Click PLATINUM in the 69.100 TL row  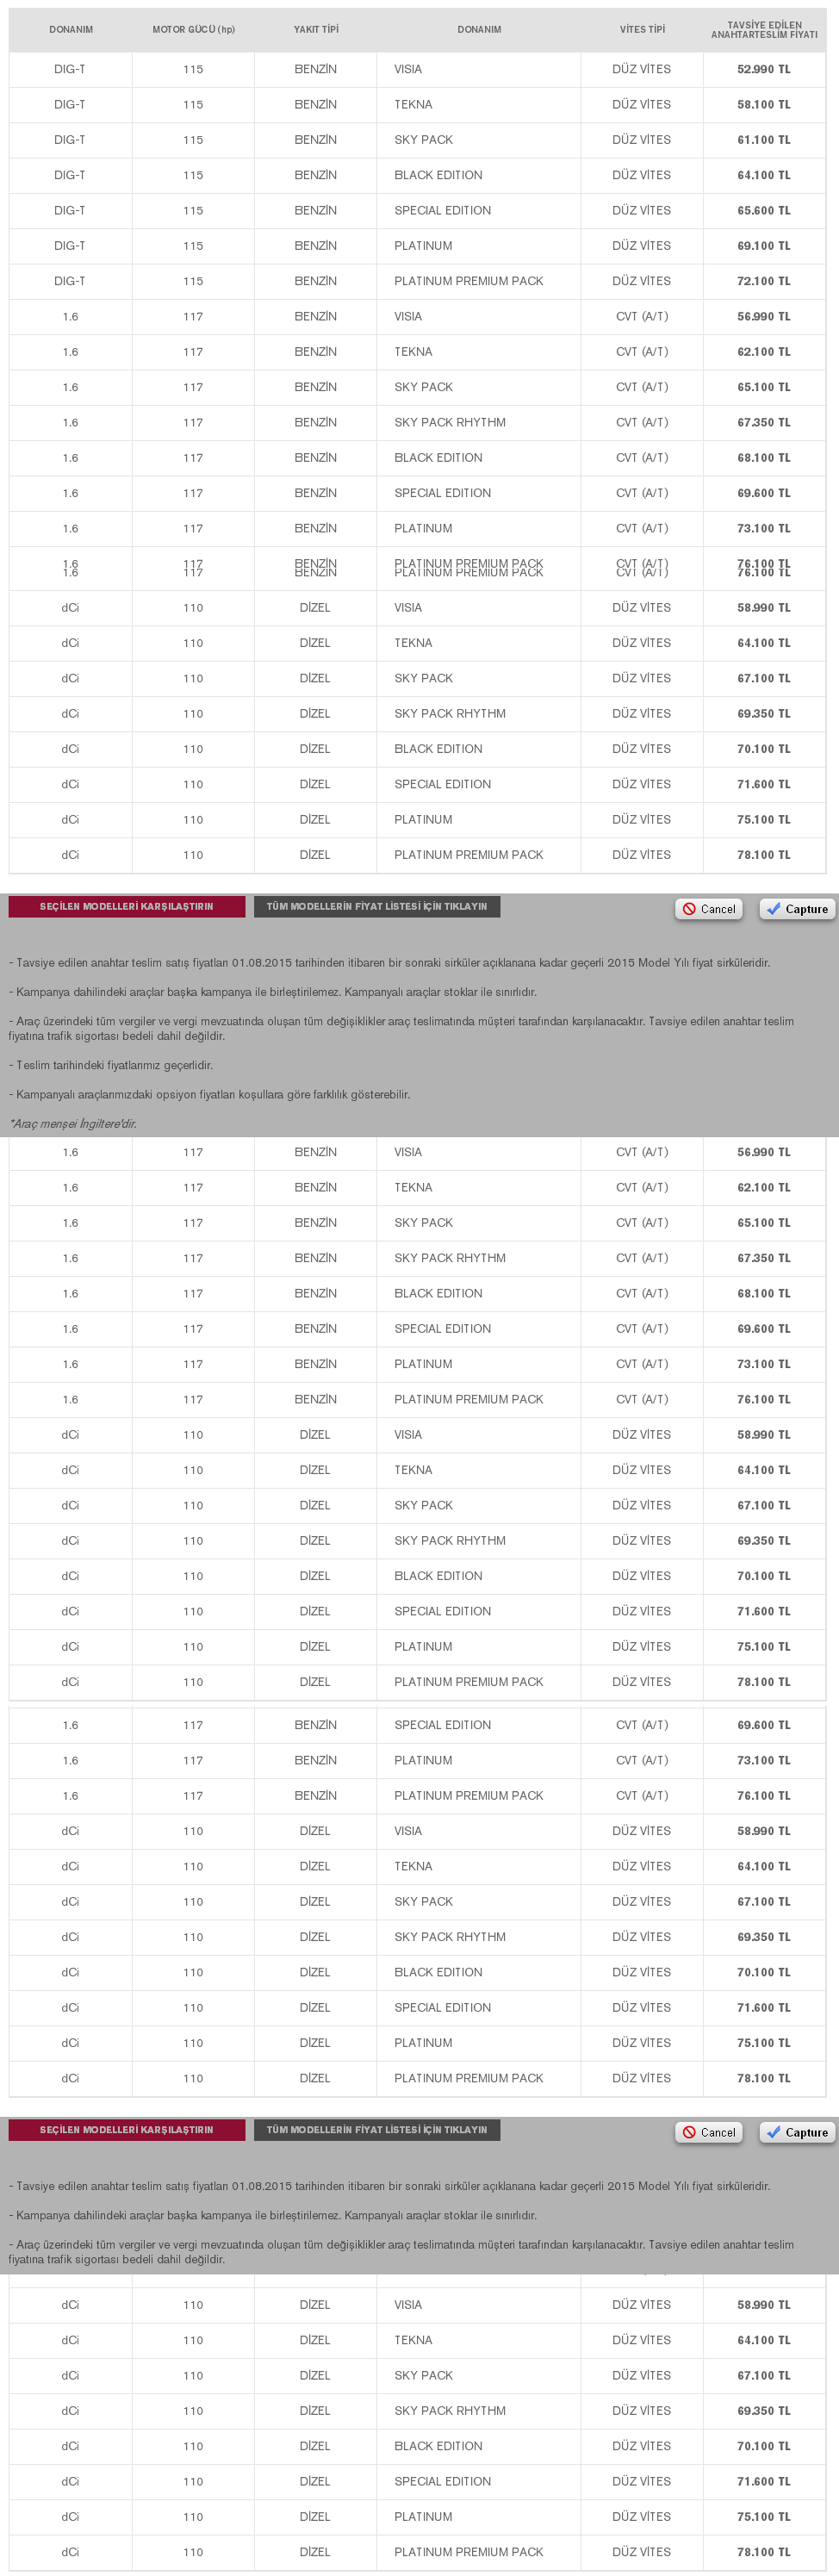tap(423, 246)
